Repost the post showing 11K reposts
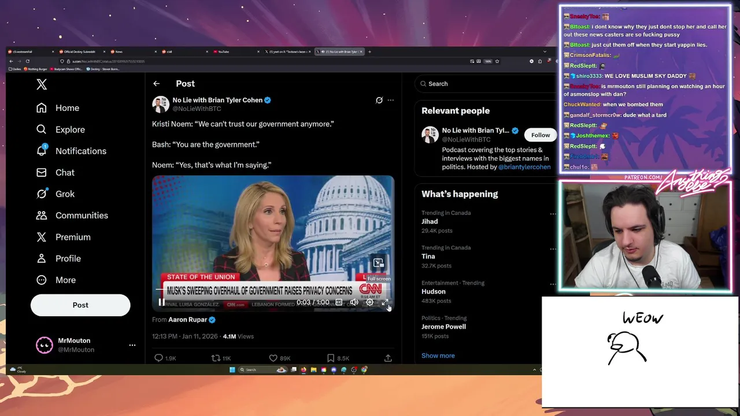 tap(221, 358)
